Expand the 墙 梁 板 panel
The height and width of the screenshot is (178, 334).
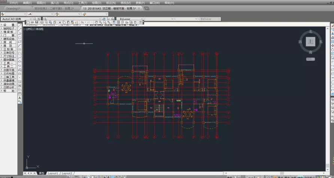[x=8, y=32]
